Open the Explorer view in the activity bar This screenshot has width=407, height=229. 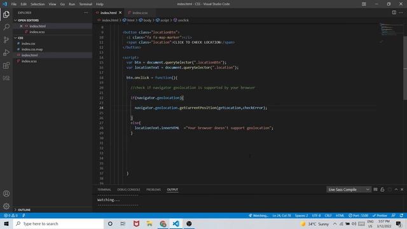pyautogui.click(x=6, y=14)
